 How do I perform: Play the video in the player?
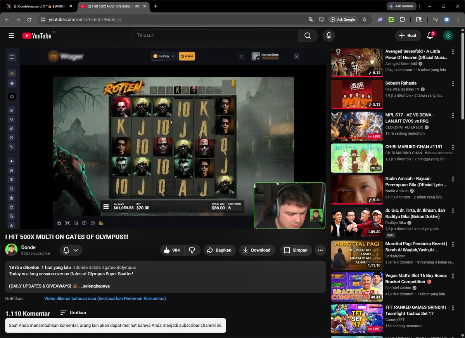click(x=165, y=138)
